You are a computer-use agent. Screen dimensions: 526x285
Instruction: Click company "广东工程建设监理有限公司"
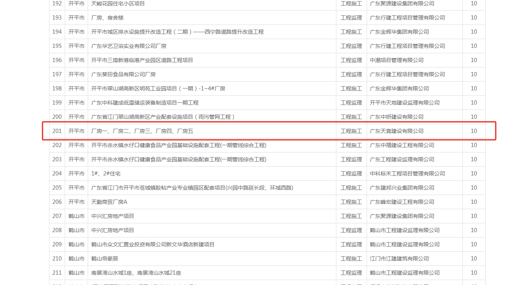click(402, 159)
